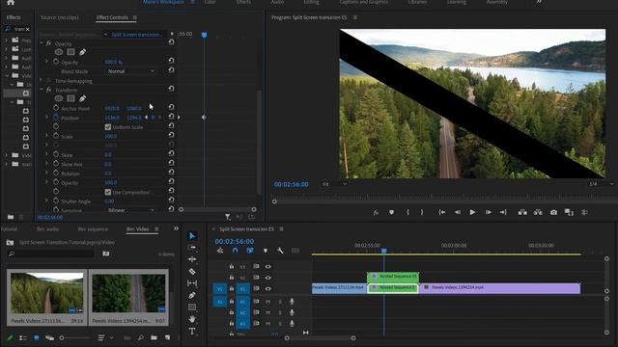The height and width of the screenshot is (347, 618).
Task: Collapse the Transform effect group
Action: 42,90
